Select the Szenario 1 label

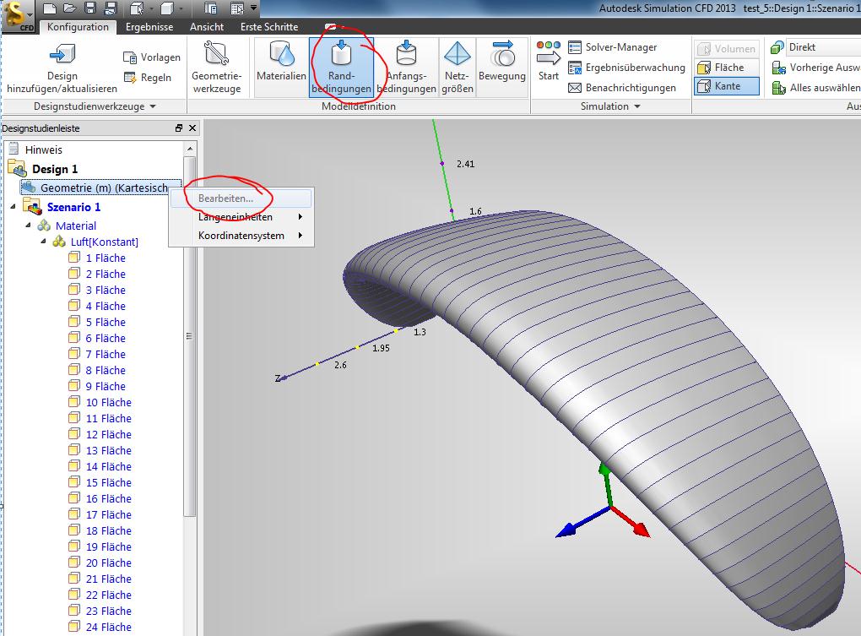pos(73,207)
